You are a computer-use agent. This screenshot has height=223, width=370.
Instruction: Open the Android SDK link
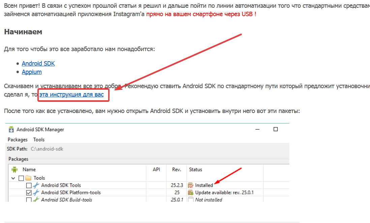[38, 64]
